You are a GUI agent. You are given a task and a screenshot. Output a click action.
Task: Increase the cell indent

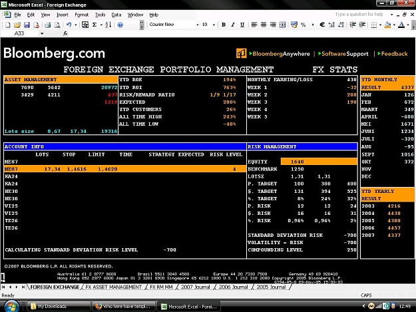tap(362, 25)
